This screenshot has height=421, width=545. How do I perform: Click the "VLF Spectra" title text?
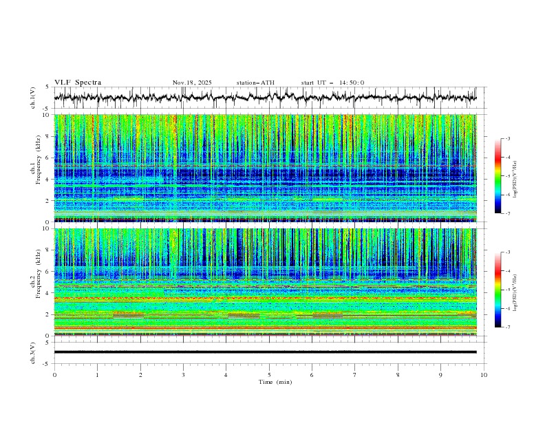(78, 83)
